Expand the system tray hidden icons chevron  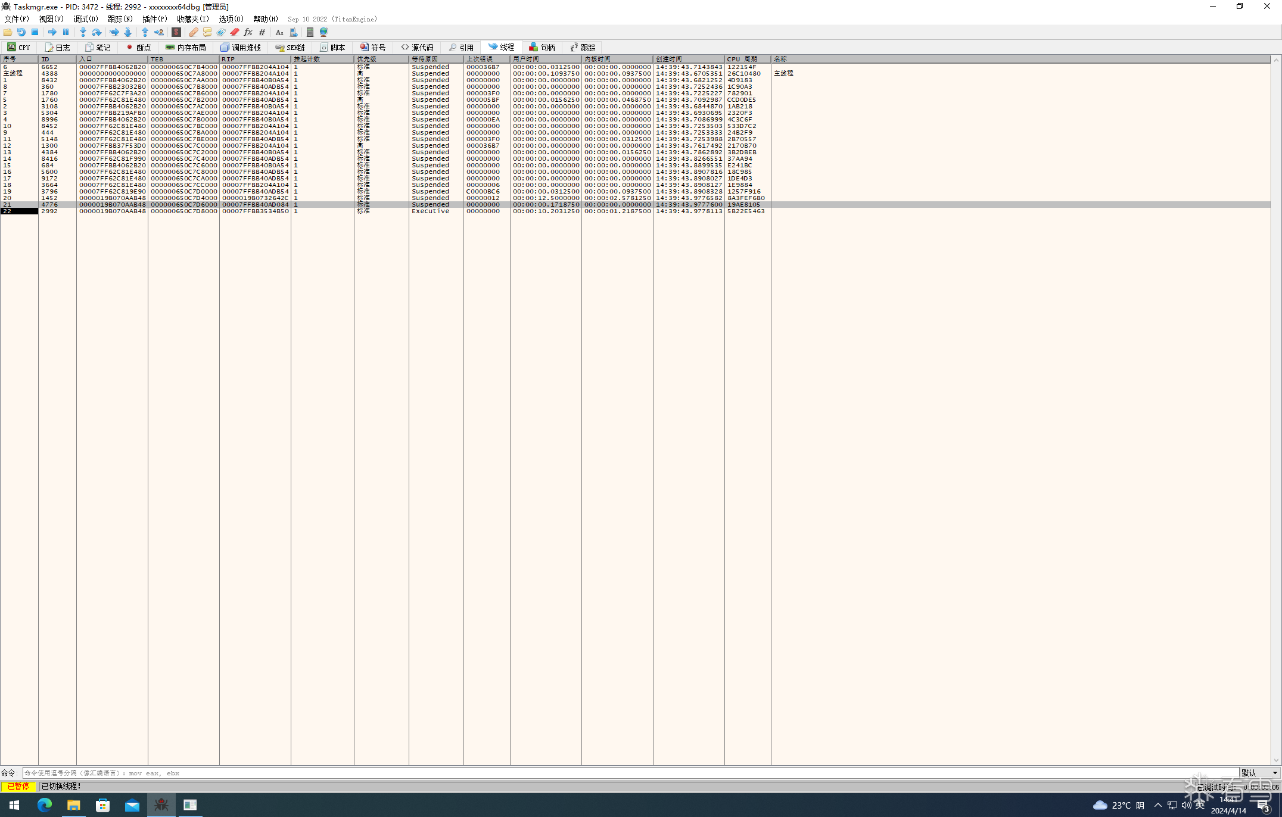click(1157, 805)
